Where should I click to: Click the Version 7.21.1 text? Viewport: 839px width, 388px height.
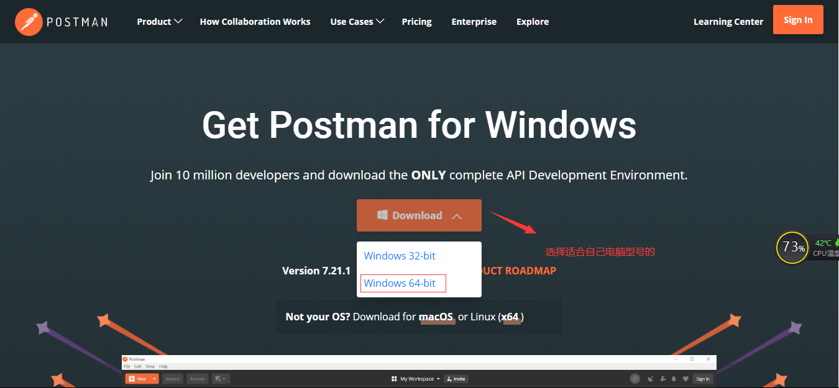point(316,271)
